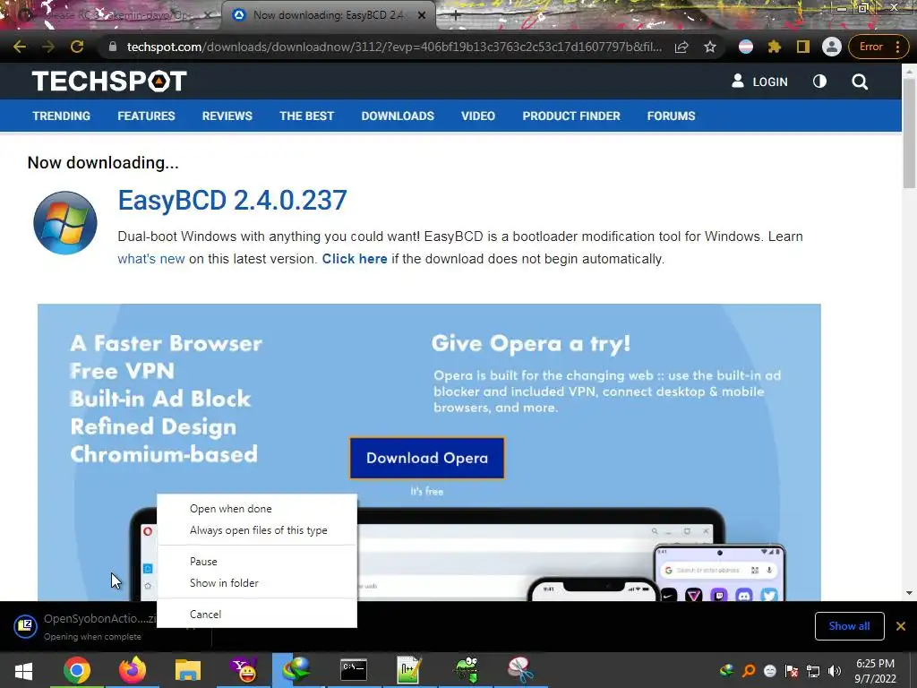
Task: Open File Explorer from the taskbar
Action: [x=188, y=670]
